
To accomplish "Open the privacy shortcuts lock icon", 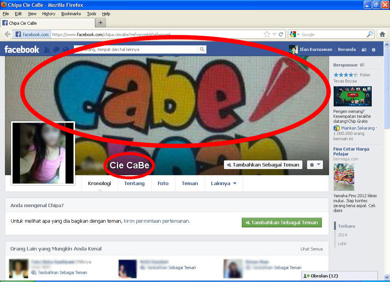I will (364, 50).
